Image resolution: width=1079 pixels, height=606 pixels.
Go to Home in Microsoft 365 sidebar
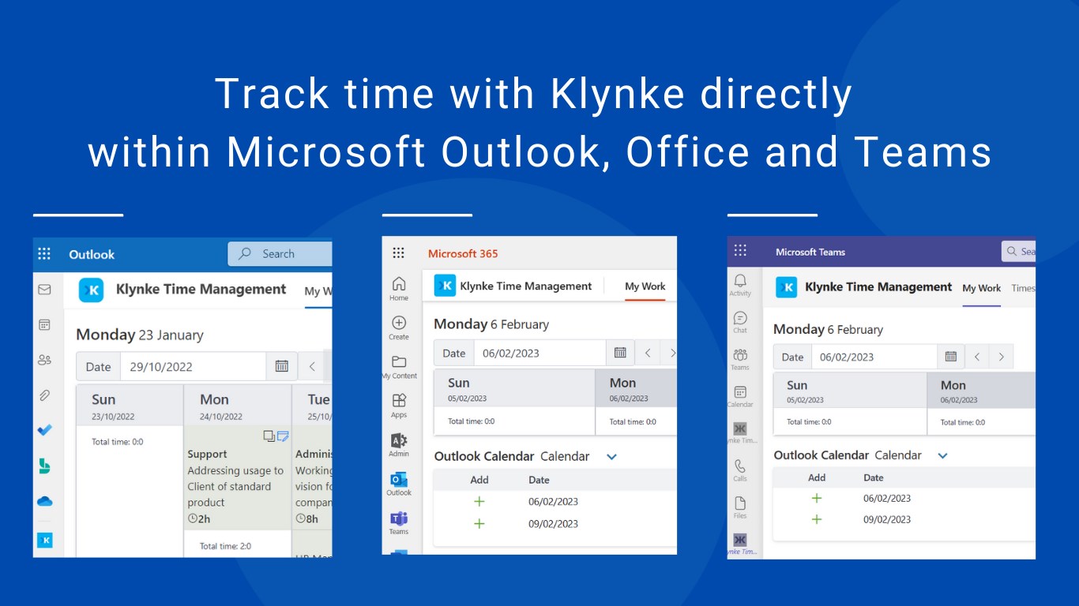399,289
